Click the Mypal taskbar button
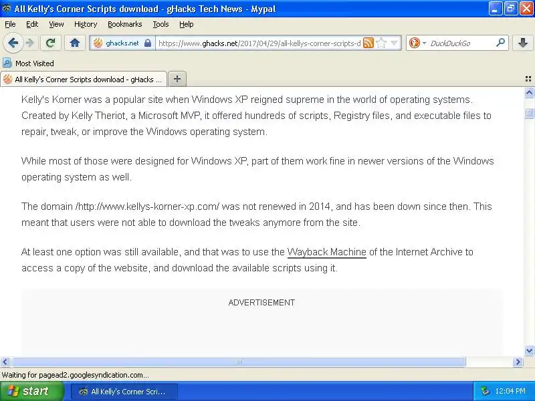 [x=124, y=392]
